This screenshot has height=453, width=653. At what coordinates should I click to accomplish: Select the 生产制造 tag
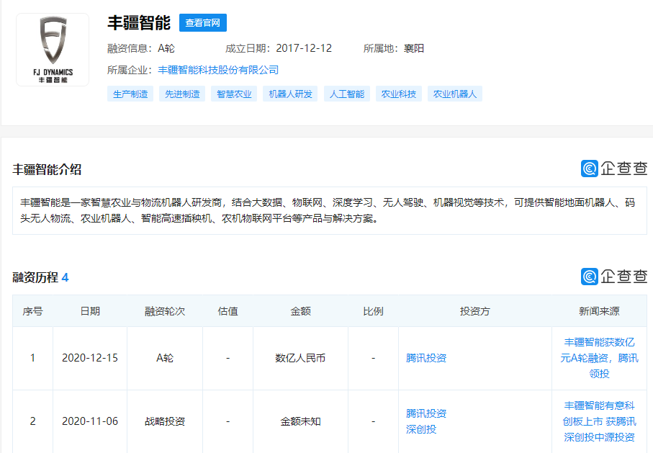[x=130, y=94]
